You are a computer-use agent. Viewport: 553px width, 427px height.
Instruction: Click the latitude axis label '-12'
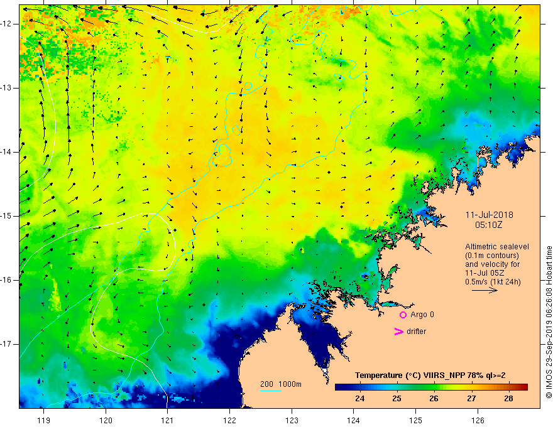point(6,24)
